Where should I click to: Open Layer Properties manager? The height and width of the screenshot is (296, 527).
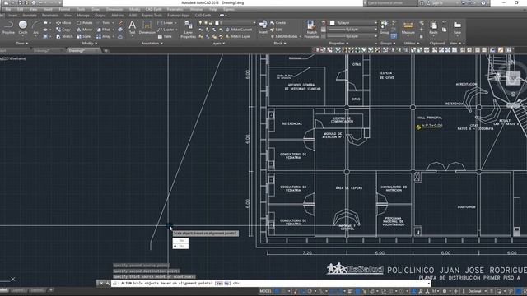click(x=189, y=30)
